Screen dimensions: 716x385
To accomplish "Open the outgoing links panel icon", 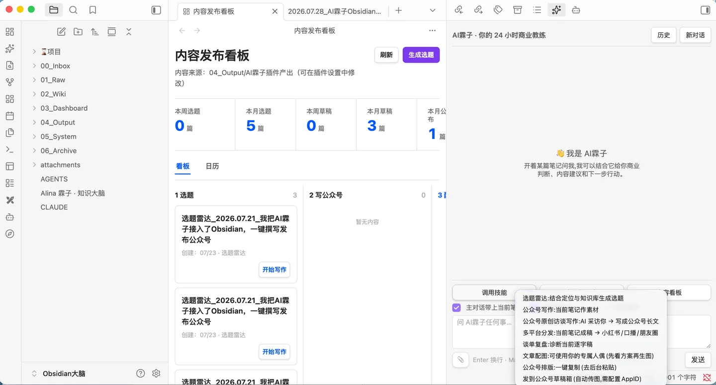I will pyautogui.click(x=478, y=10).
